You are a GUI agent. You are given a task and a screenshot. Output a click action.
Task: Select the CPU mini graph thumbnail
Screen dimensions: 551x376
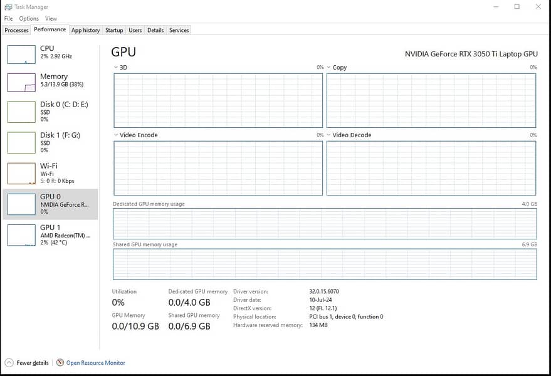pos(21,55)
